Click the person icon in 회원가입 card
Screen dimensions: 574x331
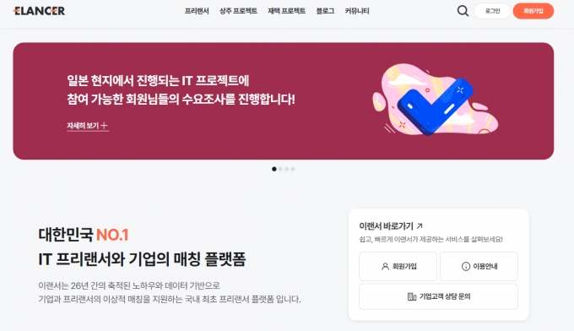(x=385, y=267)
